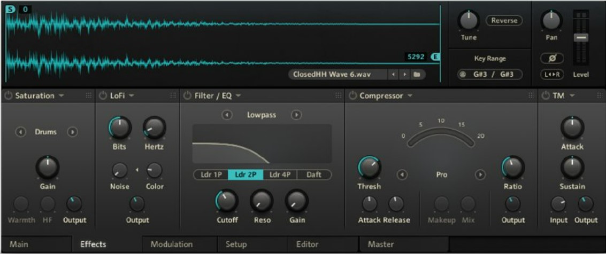This screenshot has height=254, width=606.
Task: Disable the LoFi effect power button
Action: [x=103, y=96]
